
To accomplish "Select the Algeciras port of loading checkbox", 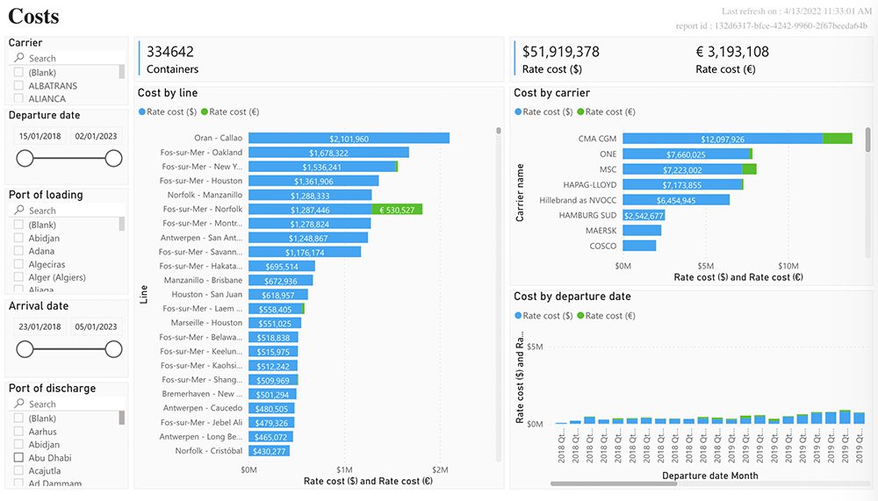I will (x=18, y=264).
